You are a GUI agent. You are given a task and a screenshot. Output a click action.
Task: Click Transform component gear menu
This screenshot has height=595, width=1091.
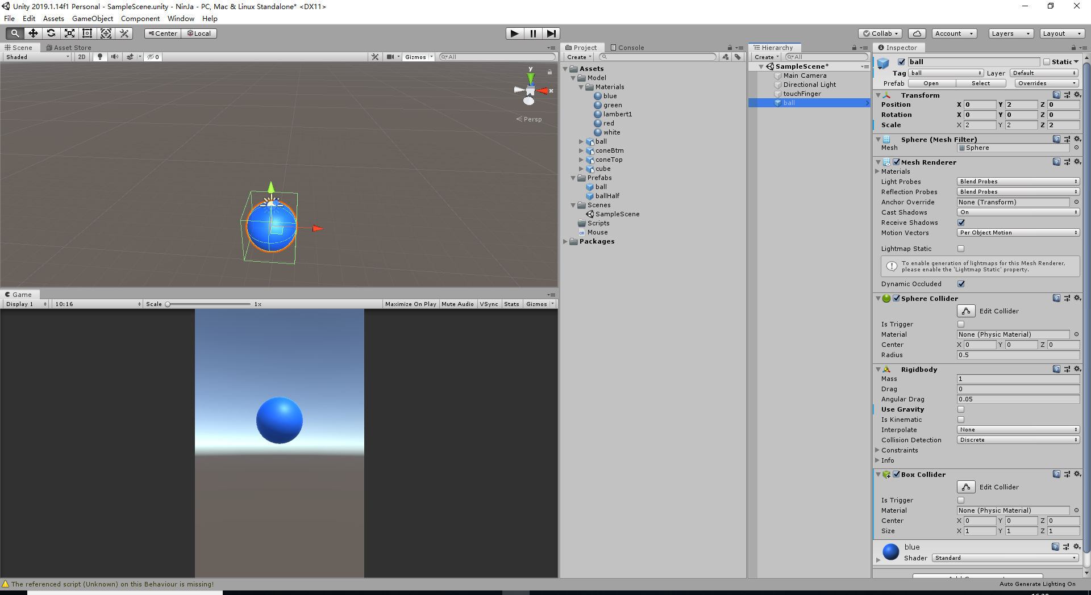click(1077, 95)
